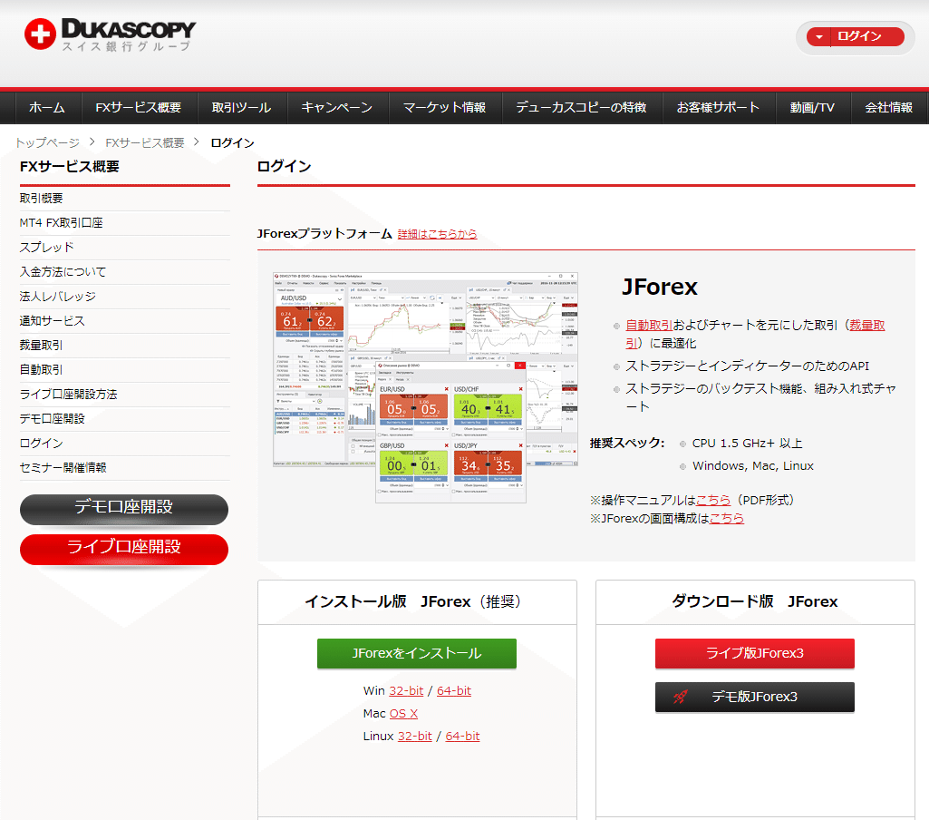This screenshot has height=820, width=929.
Task: Open the 操作マニュアル こちら PDF link
Action: click(712, 501)
